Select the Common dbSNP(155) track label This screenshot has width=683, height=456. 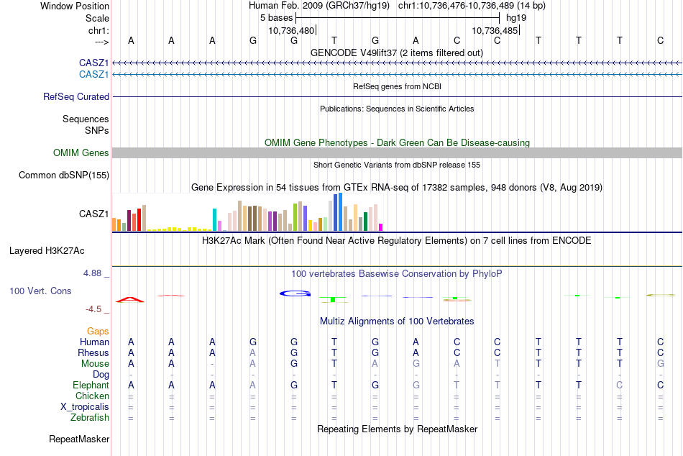tap(63, 175)
